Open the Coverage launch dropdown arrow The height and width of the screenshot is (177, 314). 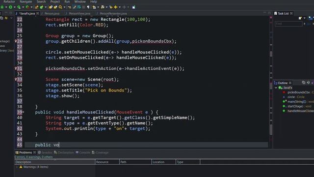[23, 7]
